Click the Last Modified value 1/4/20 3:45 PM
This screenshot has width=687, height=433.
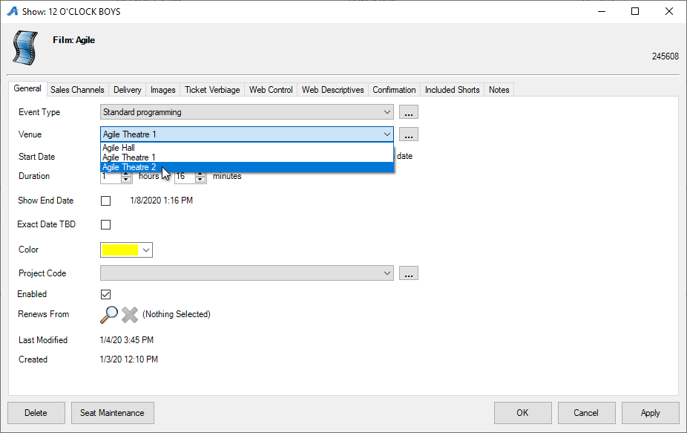127,340
